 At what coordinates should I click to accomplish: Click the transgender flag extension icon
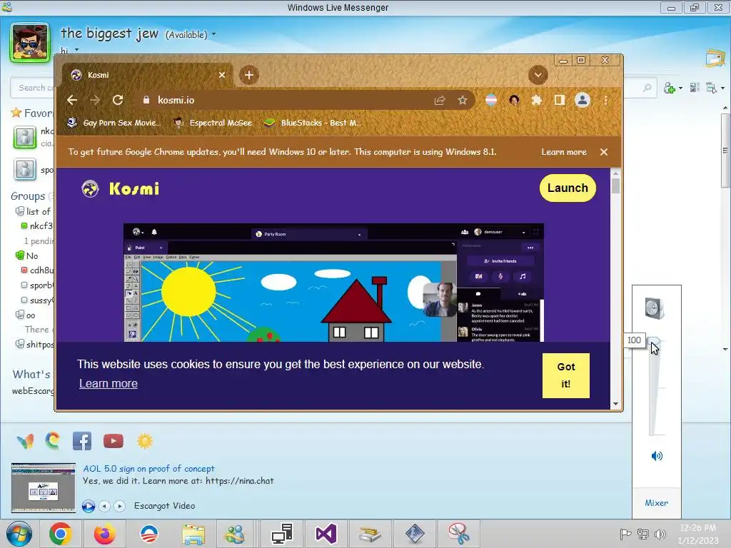click(x=491, y=100)
